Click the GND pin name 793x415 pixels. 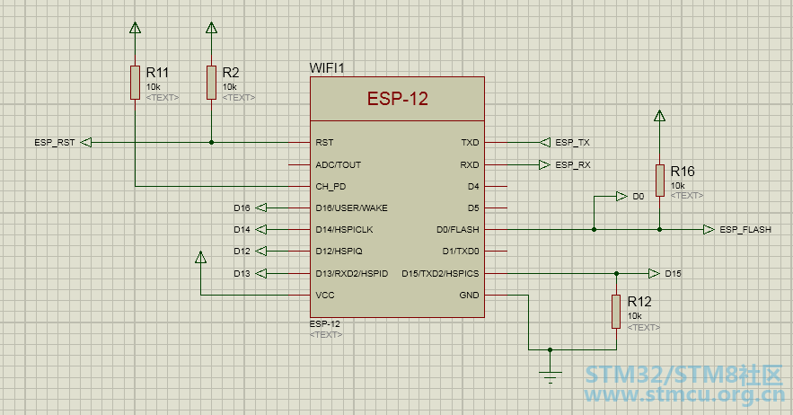[470, 296]
